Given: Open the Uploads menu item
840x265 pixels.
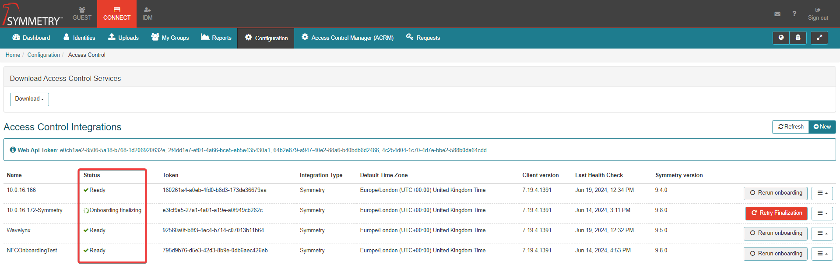Looking at the screenshot, I should [123, 38].
